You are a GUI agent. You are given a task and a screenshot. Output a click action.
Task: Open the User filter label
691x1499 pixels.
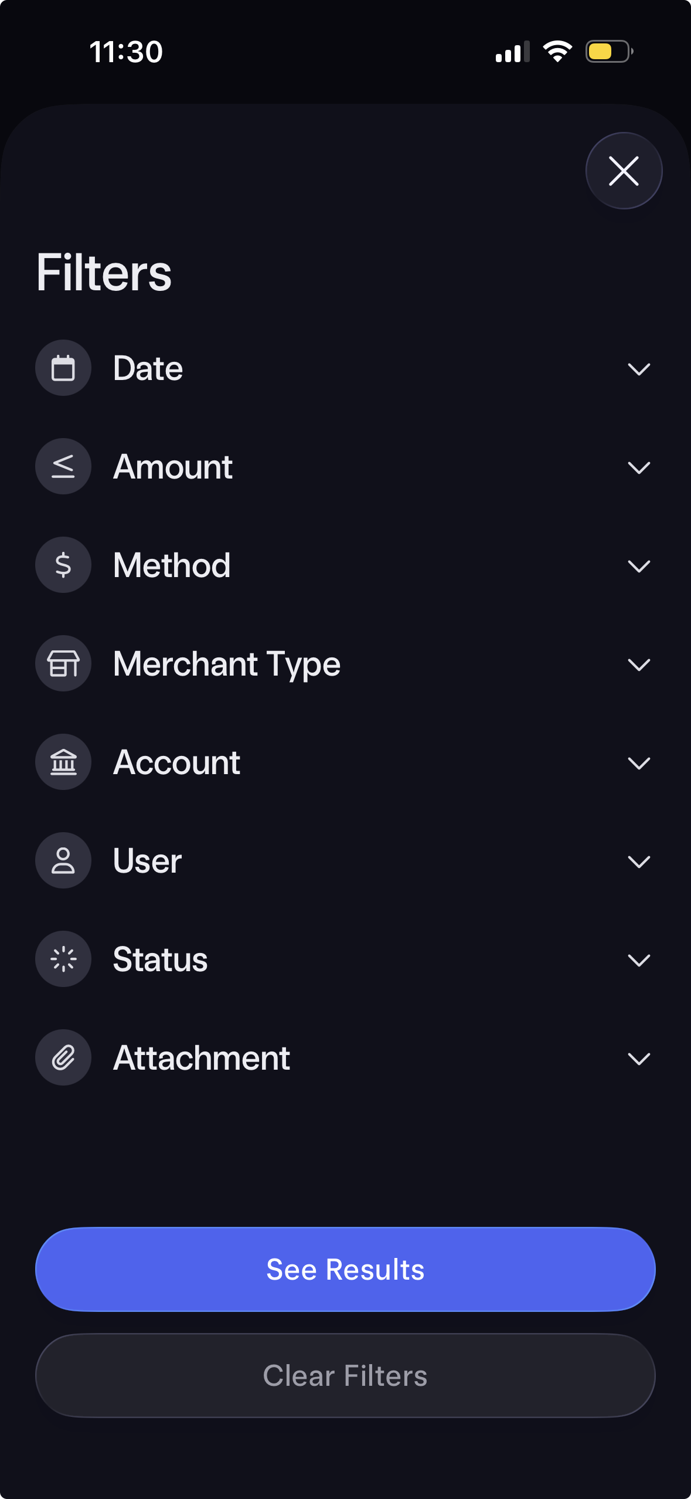point(147,861)
